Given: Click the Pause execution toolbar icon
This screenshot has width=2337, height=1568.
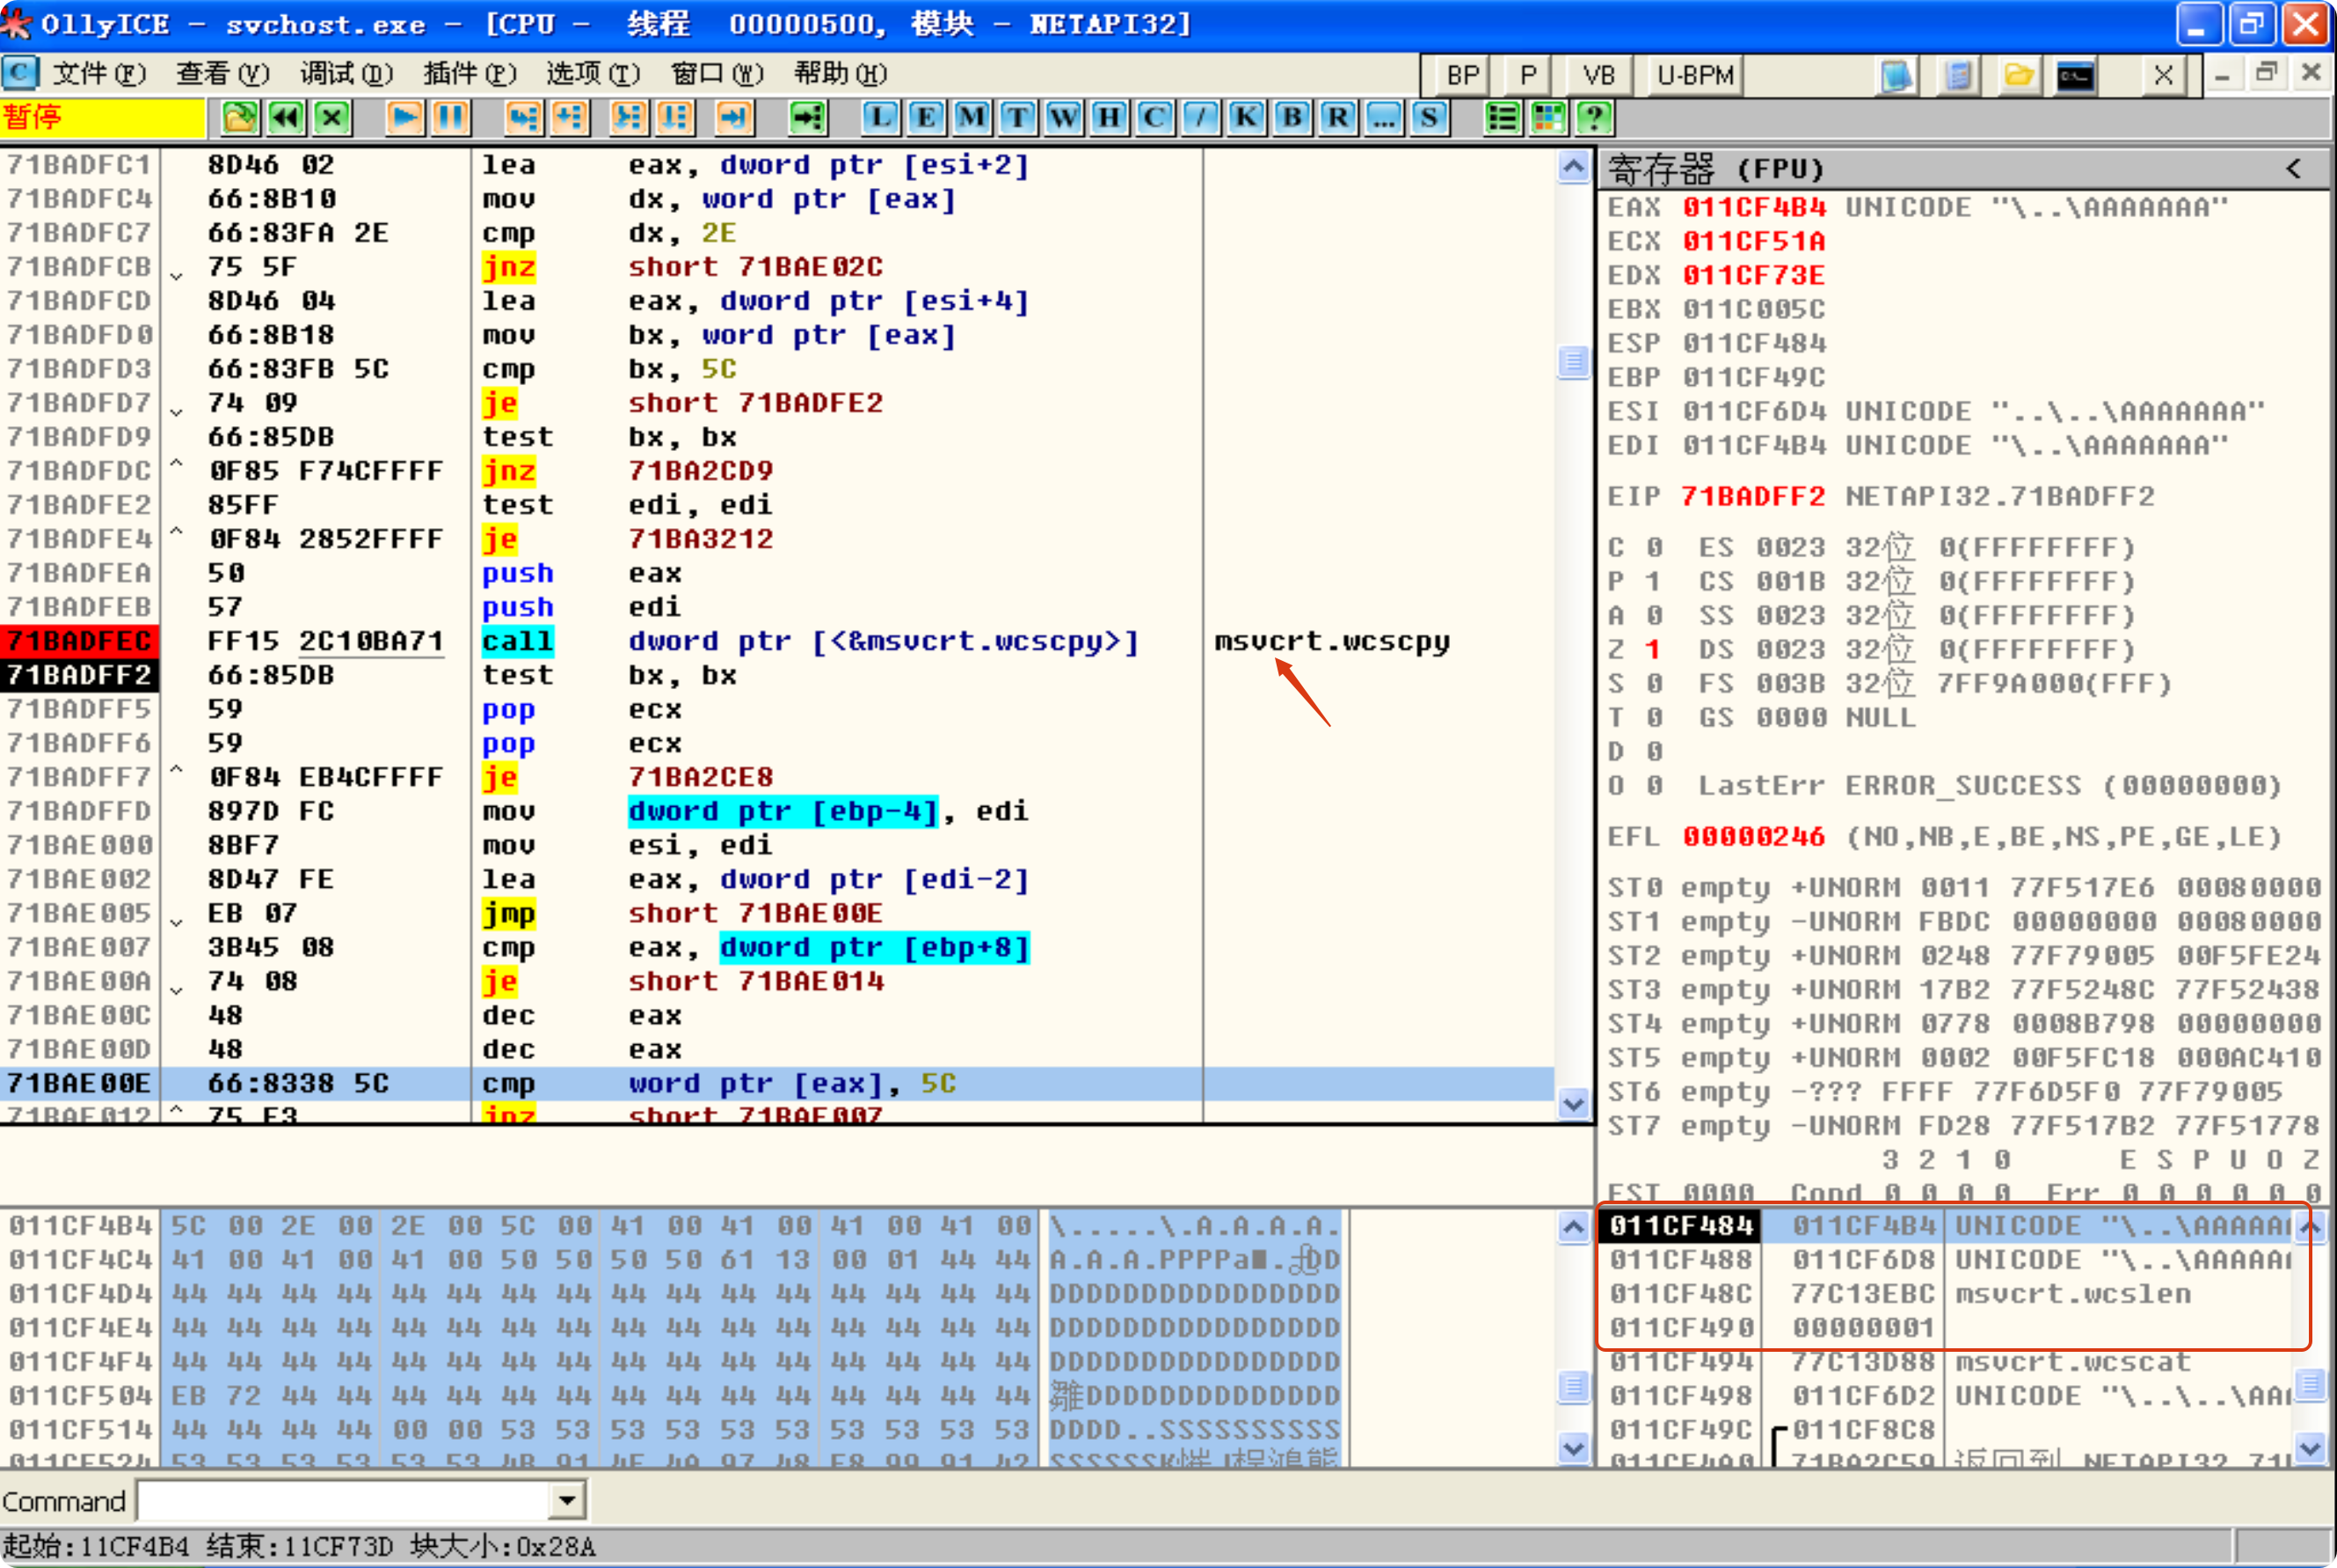Looking at the screenshot, I should pos(450,118).
